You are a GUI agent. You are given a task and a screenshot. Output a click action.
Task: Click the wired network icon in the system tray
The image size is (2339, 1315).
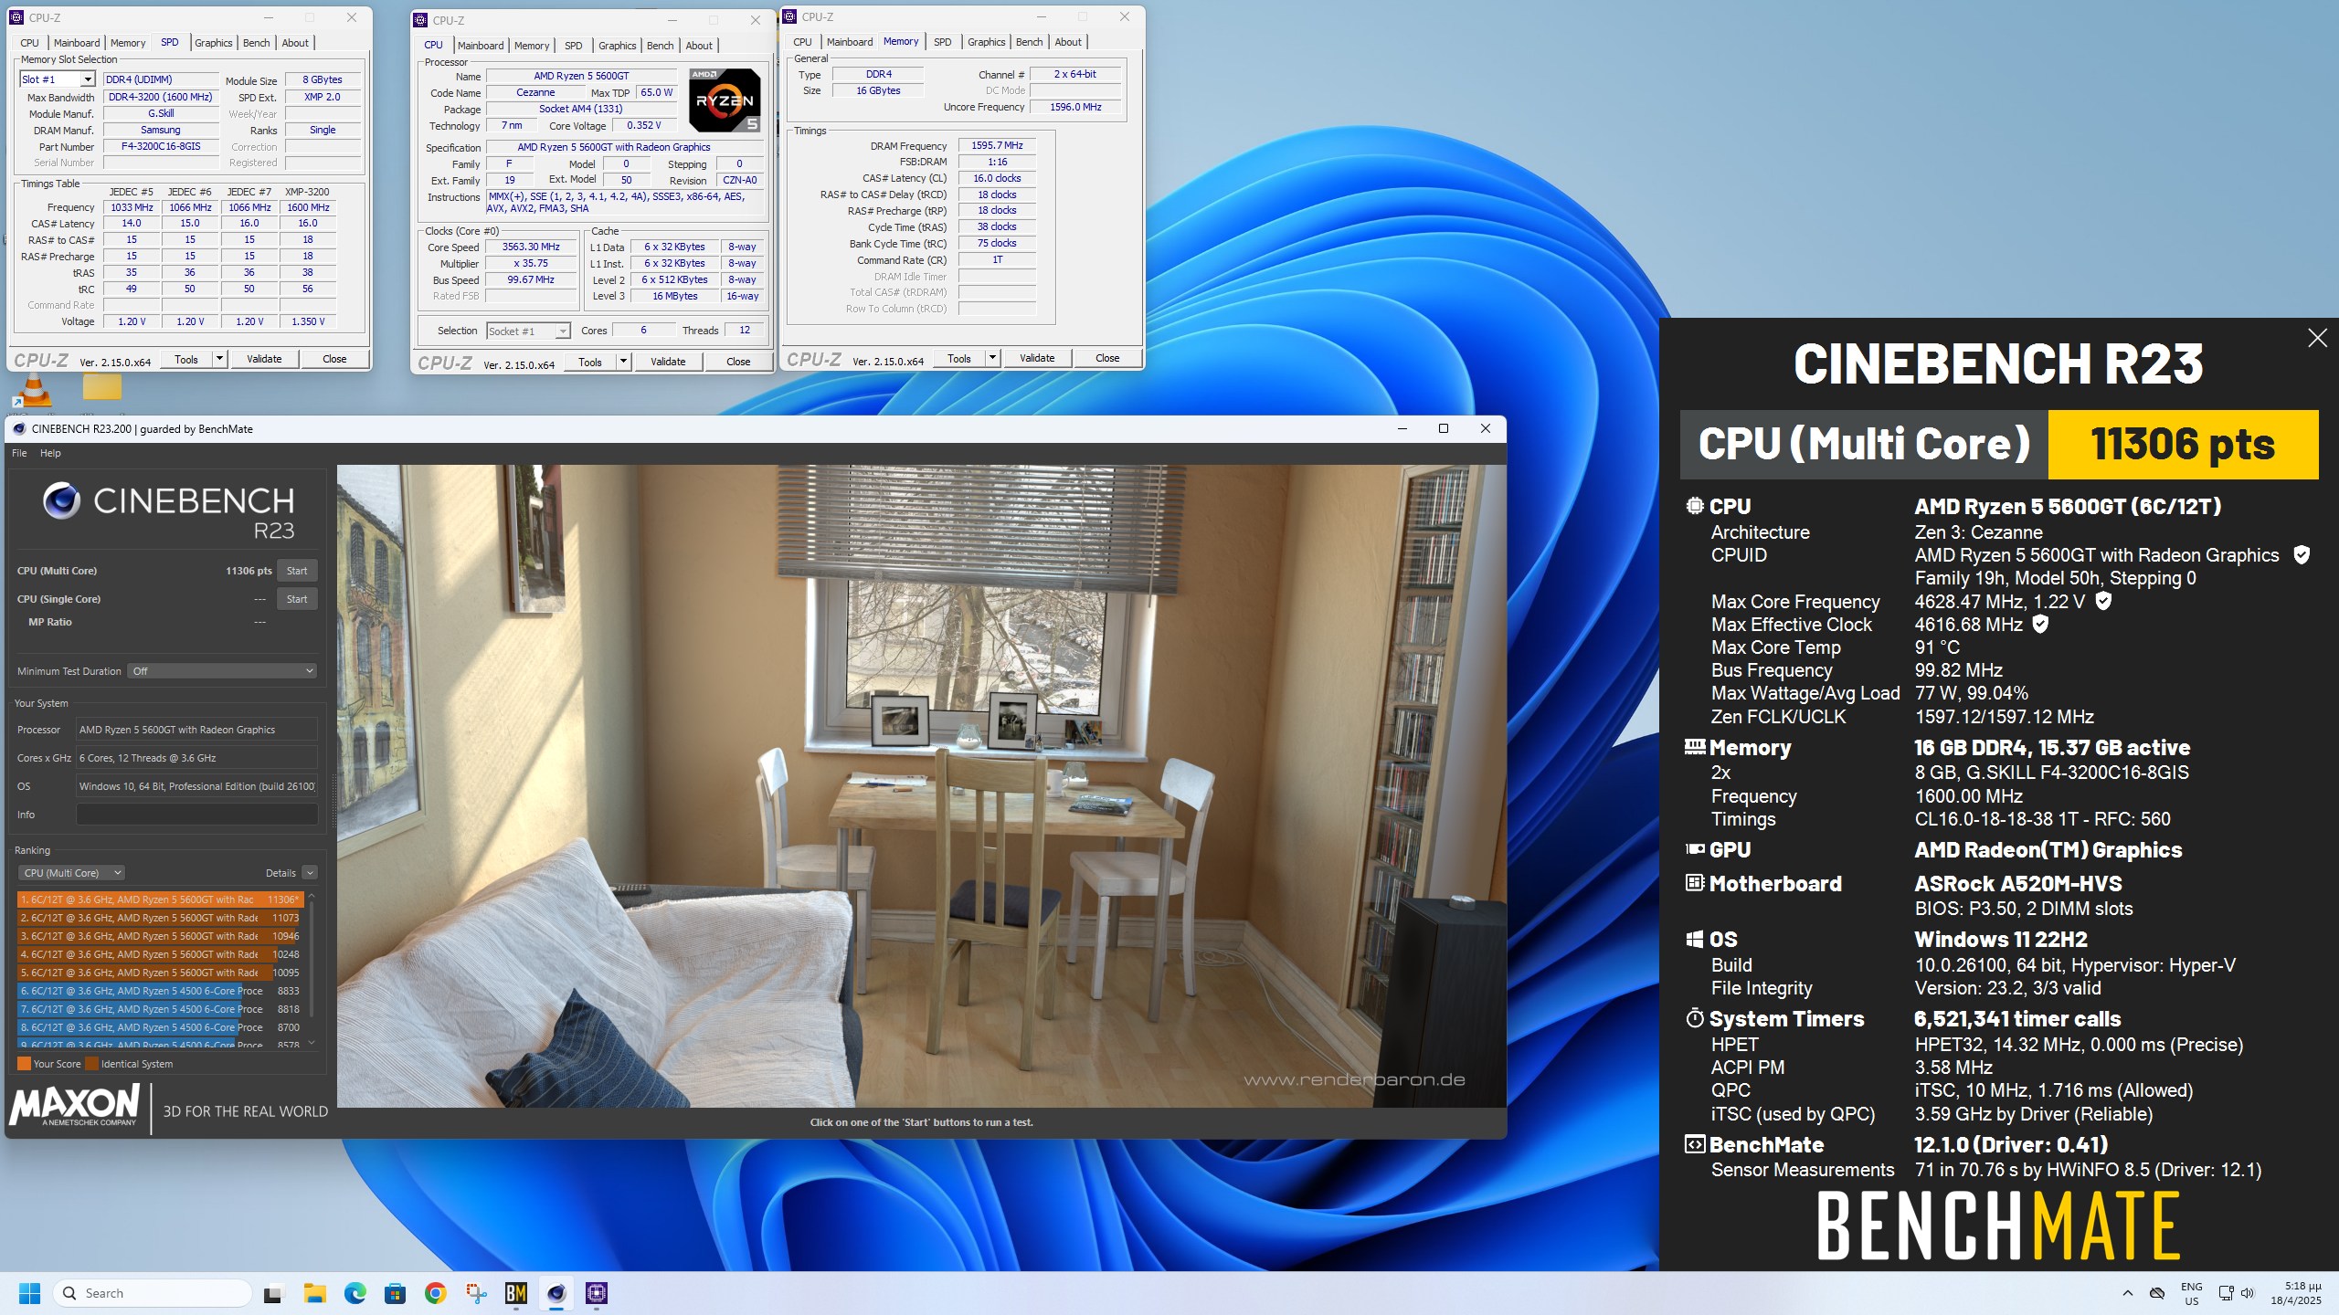pos(2226,1293)
